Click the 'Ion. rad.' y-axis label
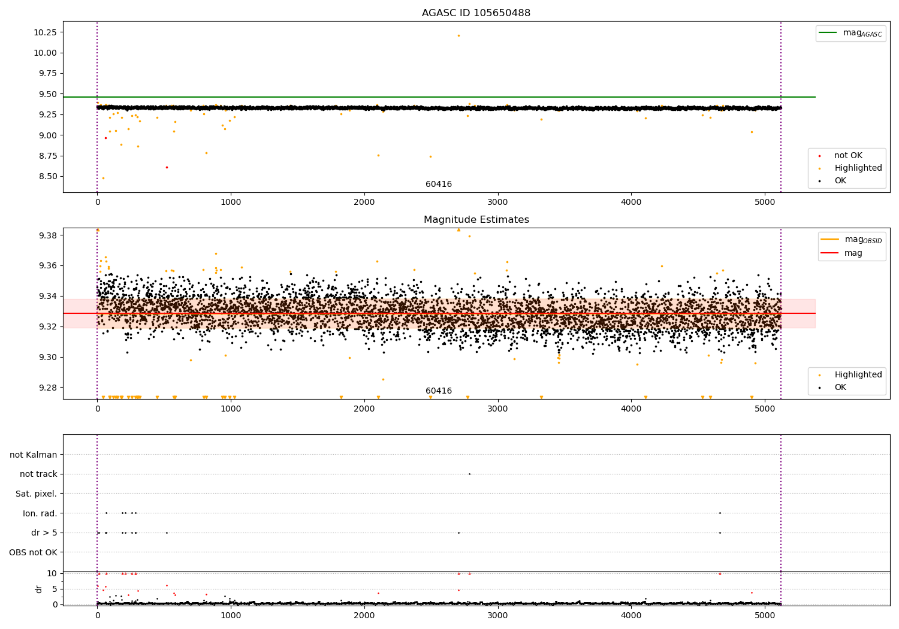 pyautogui.click(x=40, y=513)
